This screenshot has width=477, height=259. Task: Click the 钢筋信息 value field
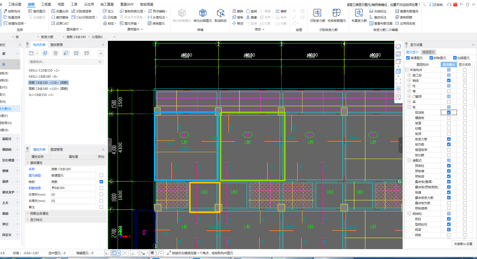(x=73, y=188)
